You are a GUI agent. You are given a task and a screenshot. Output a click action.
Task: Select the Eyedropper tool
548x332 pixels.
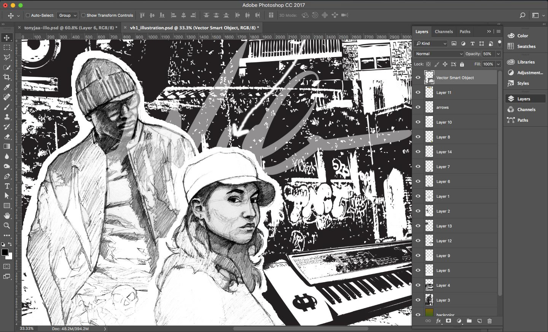7,87
